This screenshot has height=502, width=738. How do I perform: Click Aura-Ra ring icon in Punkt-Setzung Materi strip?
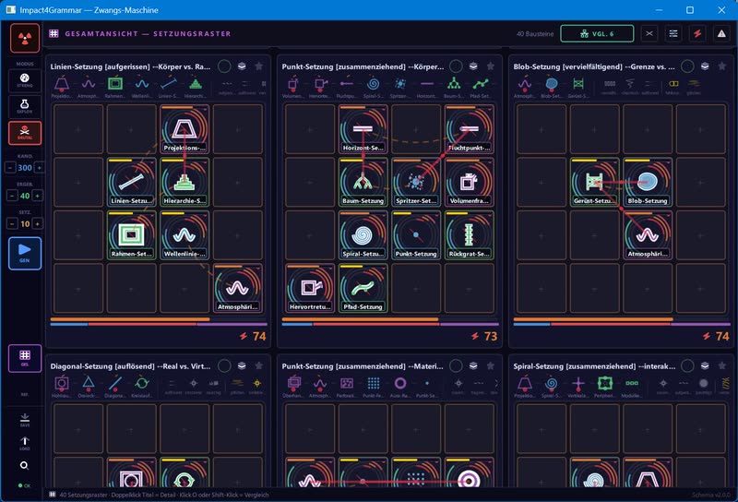coord(400,383)
